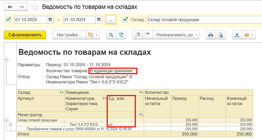Select the Лист 0,6 2*2 63С2 cell
The height and width of the screenshot is (140, 262).
pos(86,124)
